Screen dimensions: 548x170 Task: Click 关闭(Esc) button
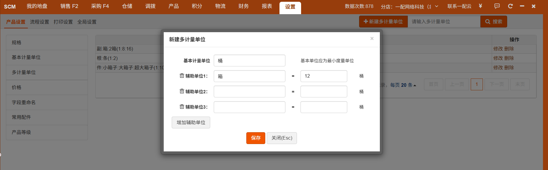(x=282, y=138)
